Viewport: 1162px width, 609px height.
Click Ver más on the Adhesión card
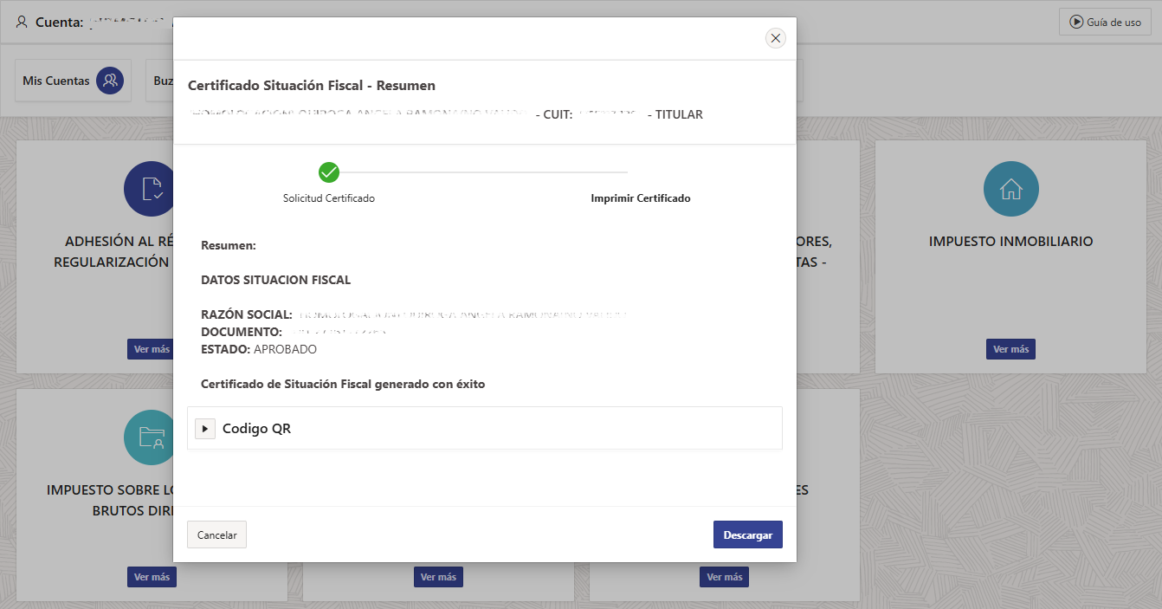coord(152,349)
